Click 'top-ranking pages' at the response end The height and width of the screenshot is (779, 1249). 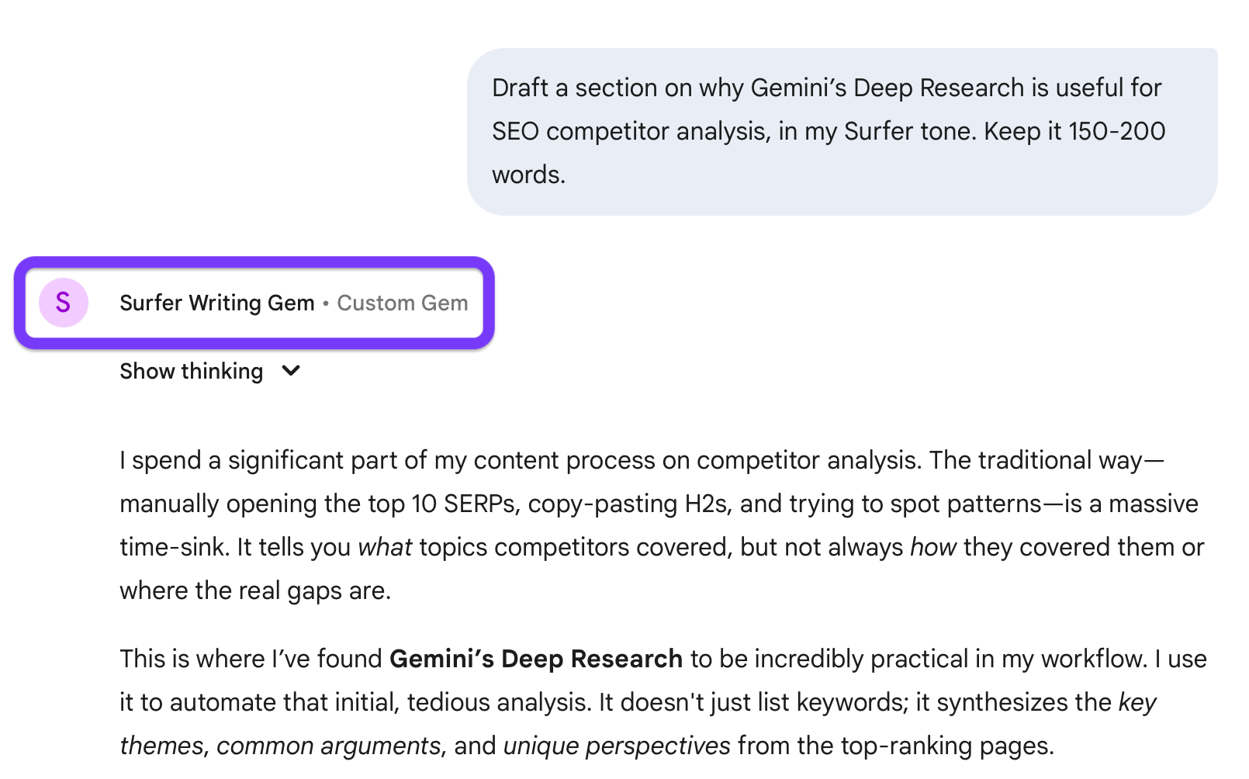[946, 746]
